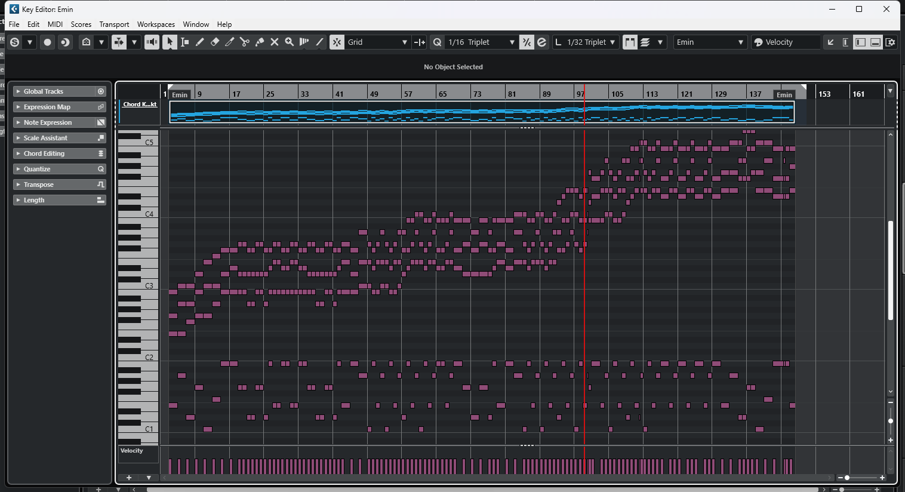Click the diagonal arrow icon near Velocity
The width and height of the screenshot is (905, 492).
click(830, 42)
